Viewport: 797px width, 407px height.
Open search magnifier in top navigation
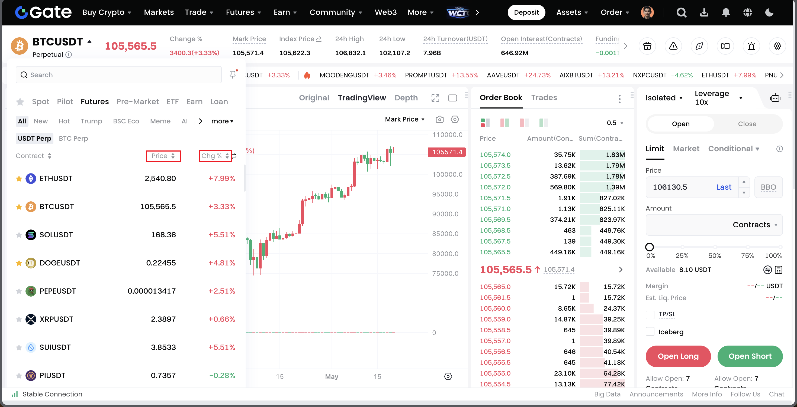681,12
